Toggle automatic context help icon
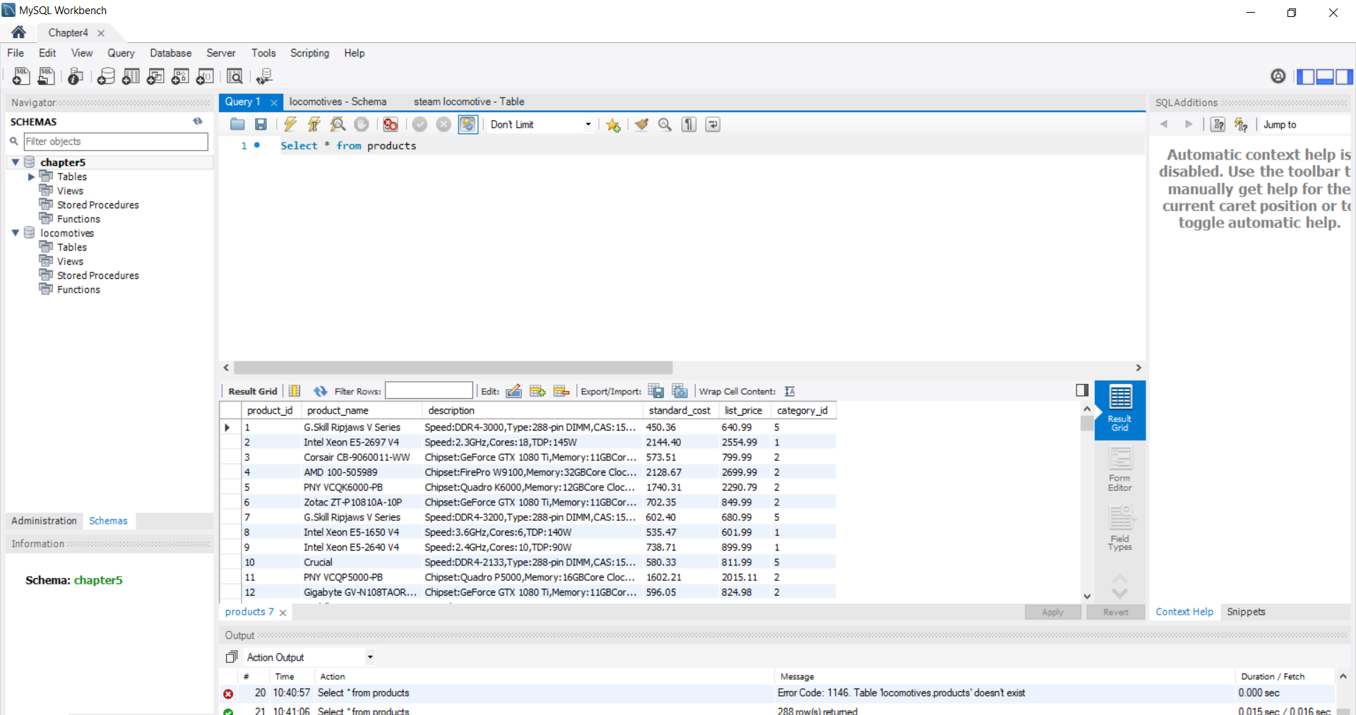This screenshot has width=1356, height=715. coord(1241,124)
